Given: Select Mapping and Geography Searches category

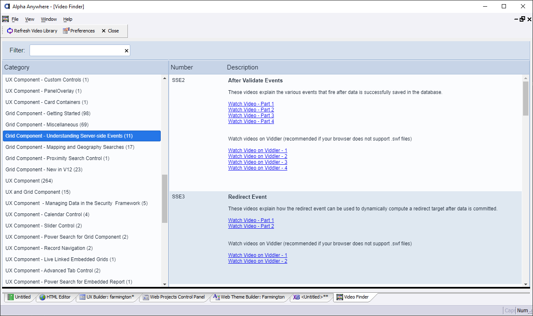Looking at the screenshot, I should click(x=82, y=147).
